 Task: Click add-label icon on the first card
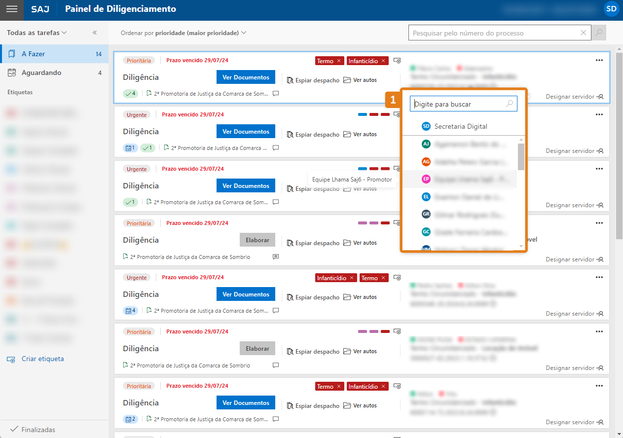[x=397, y=61]
